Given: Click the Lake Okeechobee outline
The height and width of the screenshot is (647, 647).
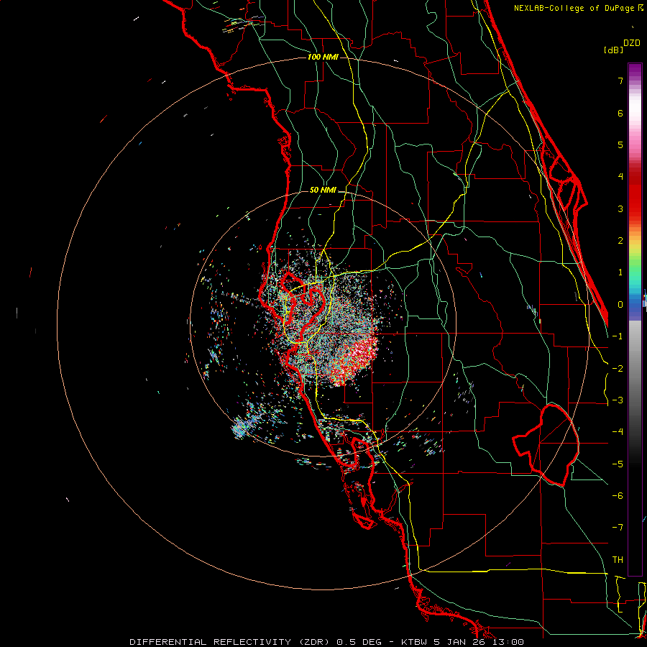Looking at the screenshot, I should tap(546, 445).
